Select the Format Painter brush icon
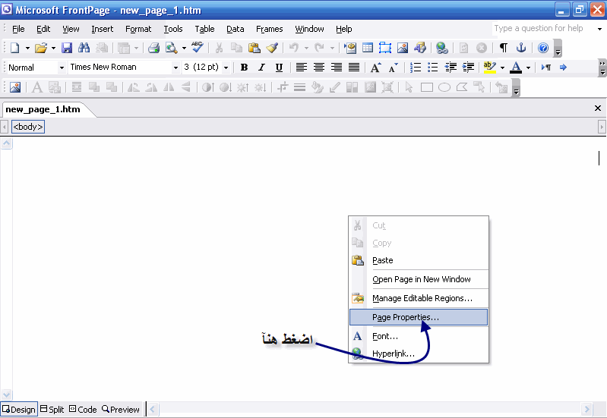607x418 pixels. (272, 48)
